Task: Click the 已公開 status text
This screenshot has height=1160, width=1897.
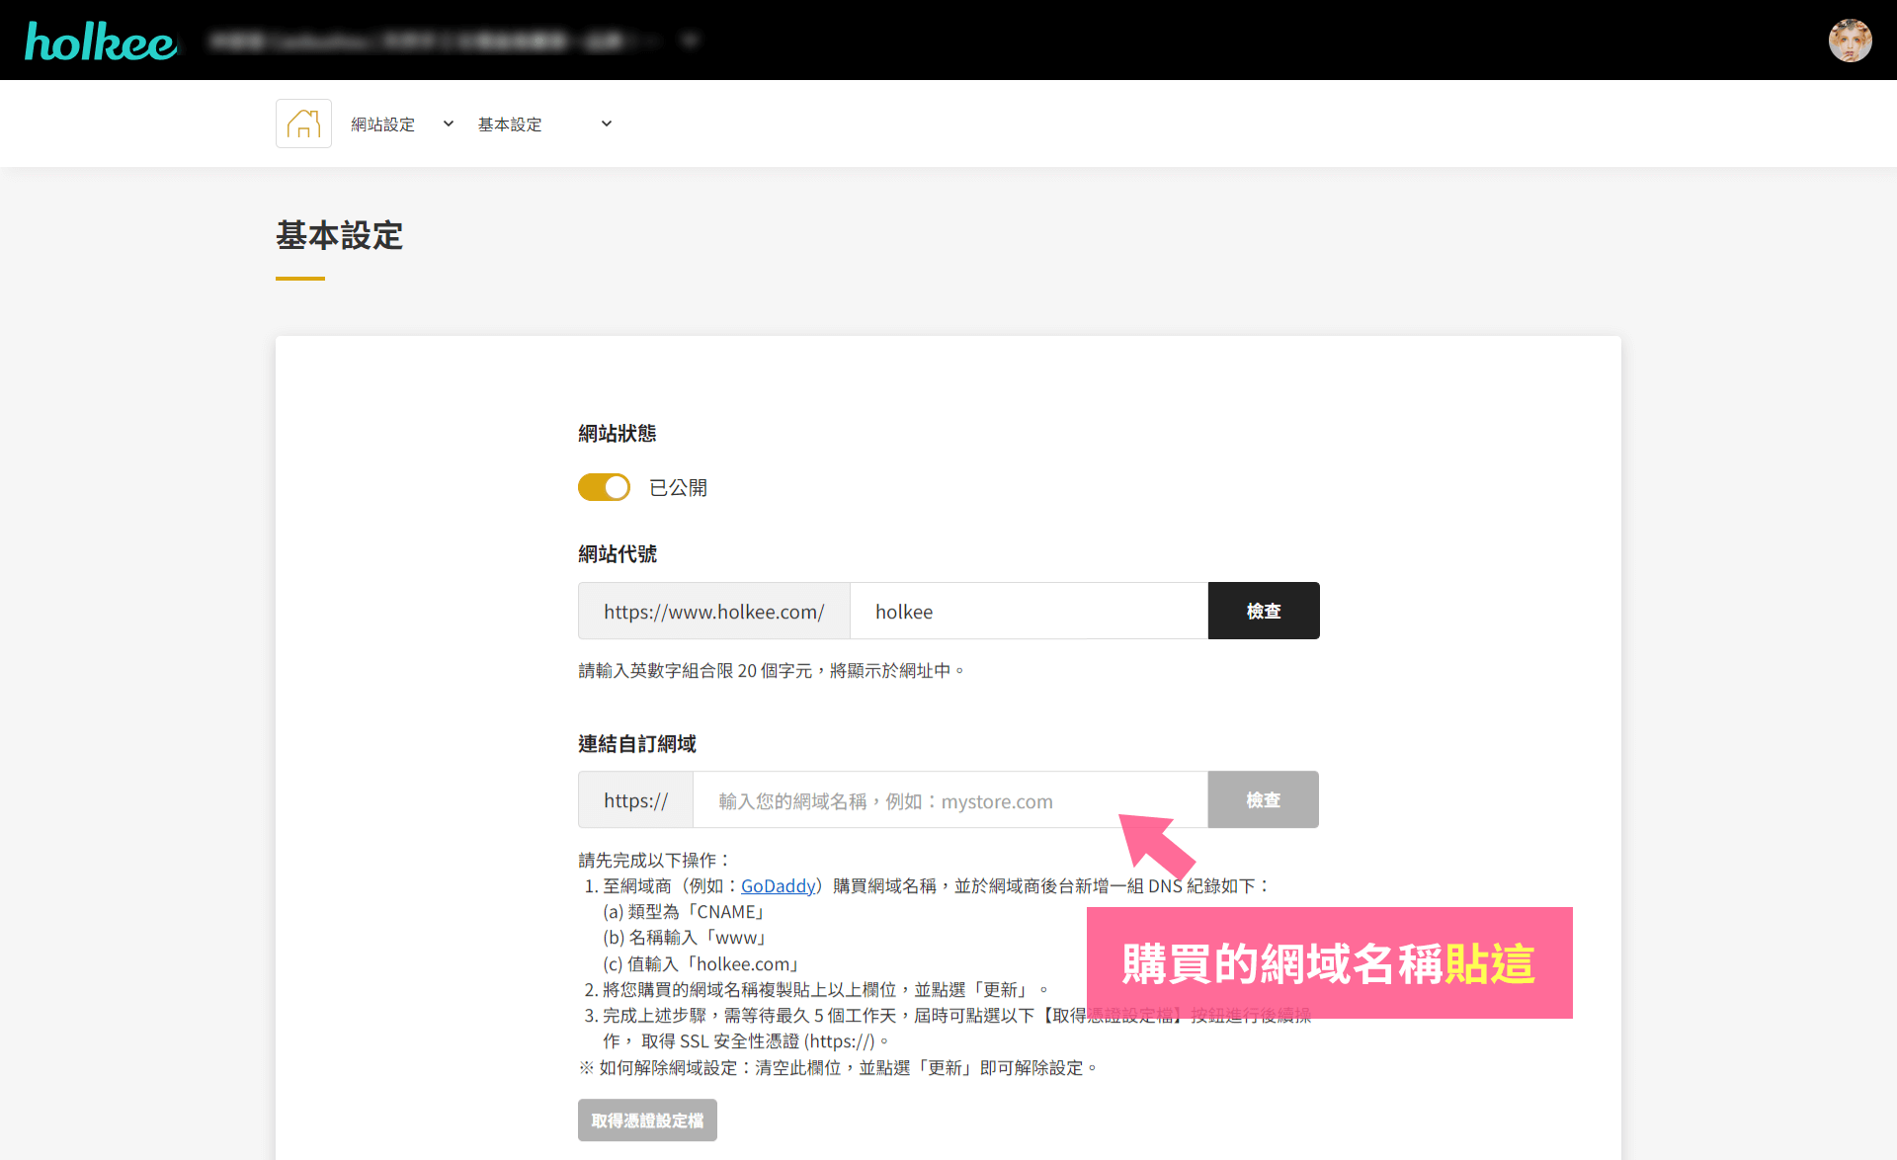Action: click(678, 488)
